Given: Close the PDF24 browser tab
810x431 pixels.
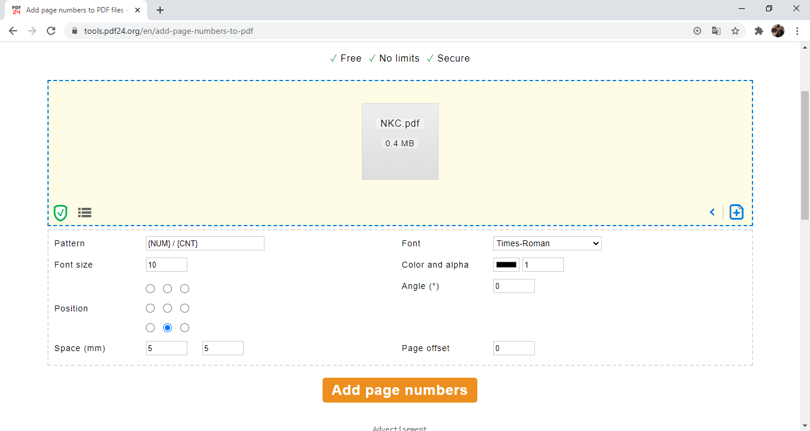Looking at the screenshot, I should 138,10.
